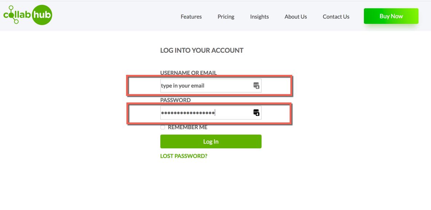
Task: Open the Contact Us page
Action: (336, 17)
